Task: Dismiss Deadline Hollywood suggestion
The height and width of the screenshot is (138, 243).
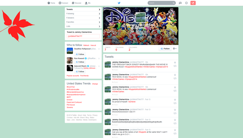Action: (x=99, y=49)
